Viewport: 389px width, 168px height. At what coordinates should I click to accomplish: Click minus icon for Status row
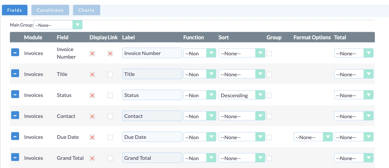15,94
